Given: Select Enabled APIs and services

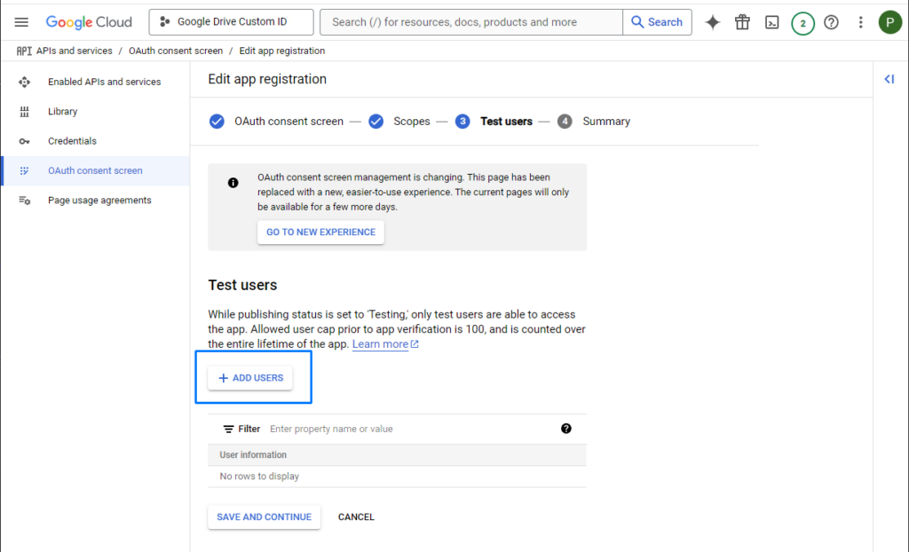Looking at the screenshot, I should click(105, 82).
